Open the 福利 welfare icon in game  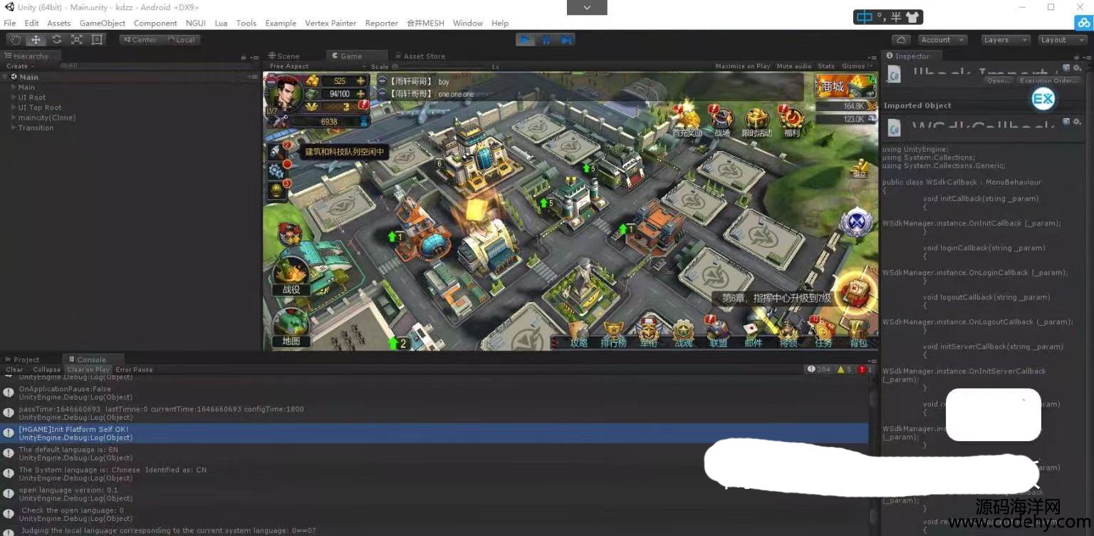pos(791,122)
